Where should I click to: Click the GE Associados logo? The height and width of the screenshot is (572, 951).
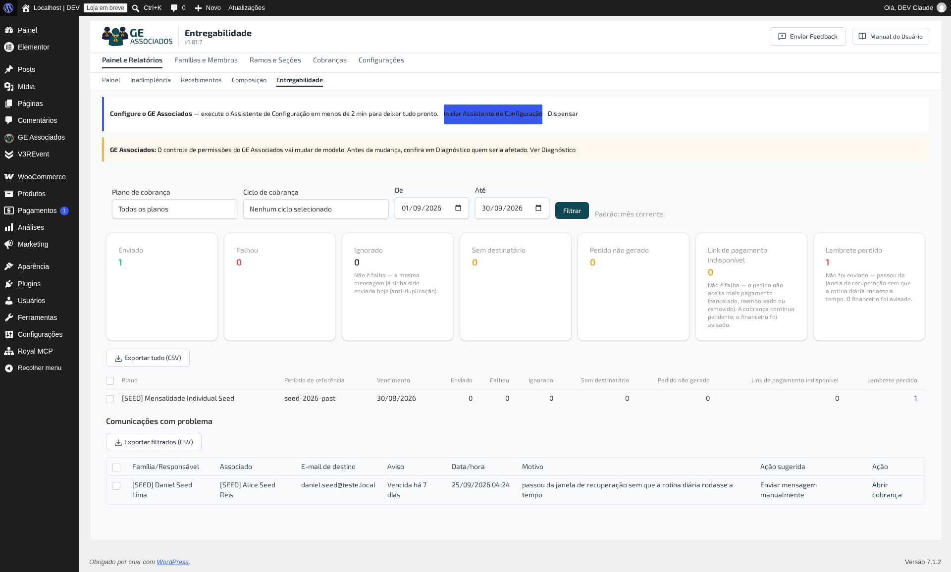pos(137,36)
